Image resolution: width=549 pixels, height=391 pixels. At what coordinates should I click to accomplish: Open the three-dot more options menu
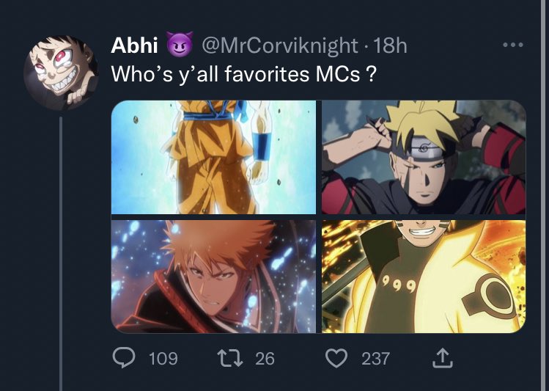point(512,45)
